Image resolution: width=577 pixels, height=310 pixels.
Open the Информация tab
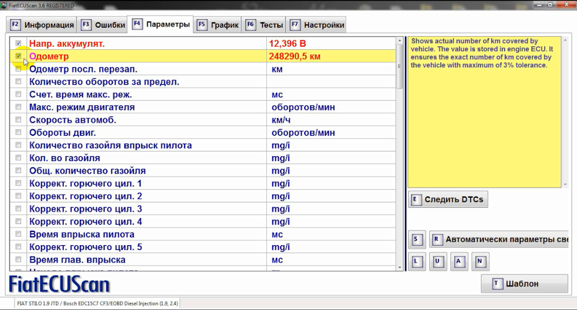pyautogui.click(x=42, y=25)
